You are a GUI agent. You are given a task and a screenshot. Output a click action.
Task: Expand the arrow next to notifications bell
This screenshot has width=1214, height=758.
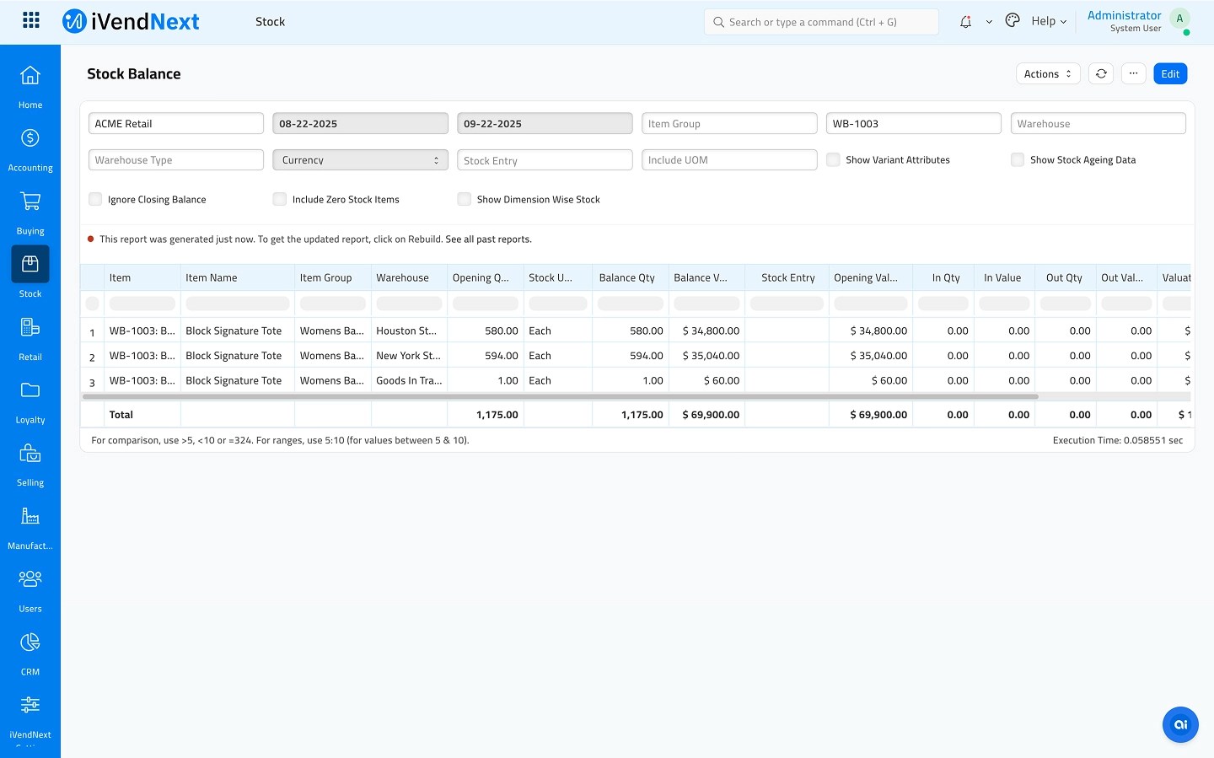click(989, 22)
